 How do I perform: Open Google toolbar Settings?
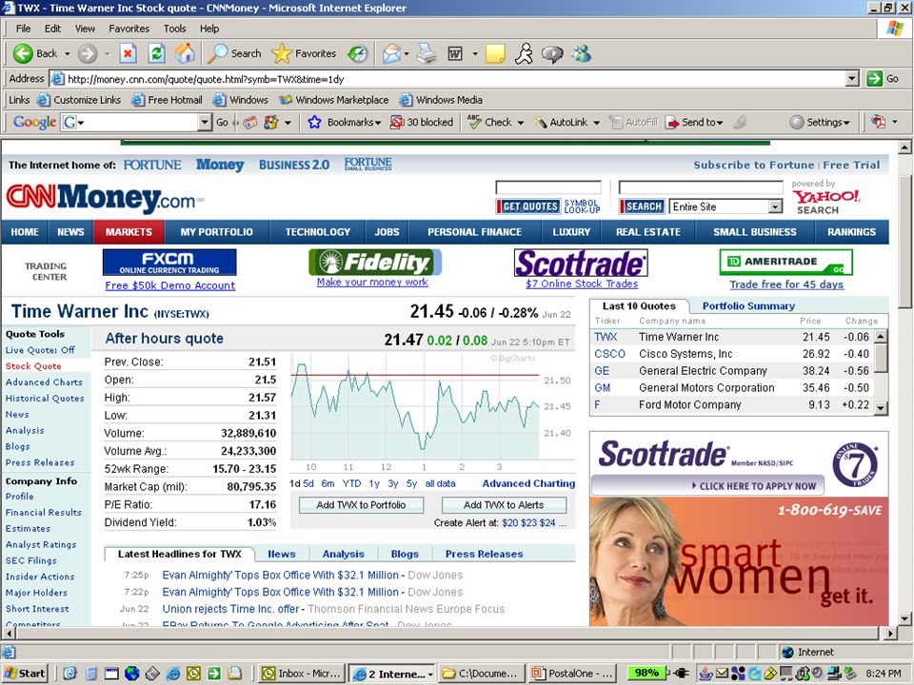[x=820, y=123]
